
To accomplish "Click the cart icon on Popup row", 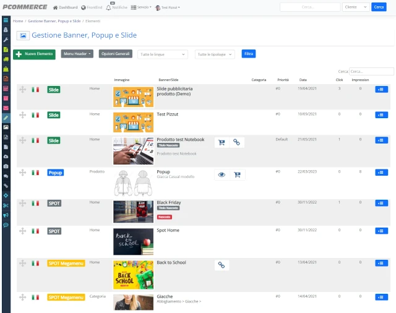I will click(237, 174).
